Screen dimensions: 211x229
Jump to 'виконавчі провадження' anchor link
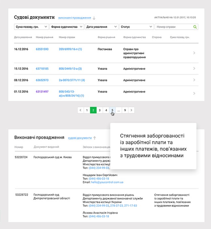[74, 18]
